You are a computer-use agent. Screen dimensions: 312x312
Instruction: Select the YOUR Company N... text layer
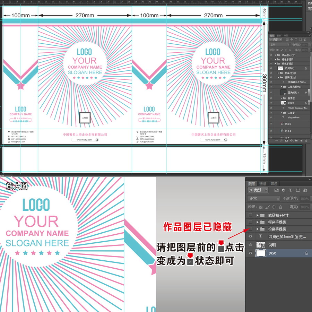pos(298,108)
